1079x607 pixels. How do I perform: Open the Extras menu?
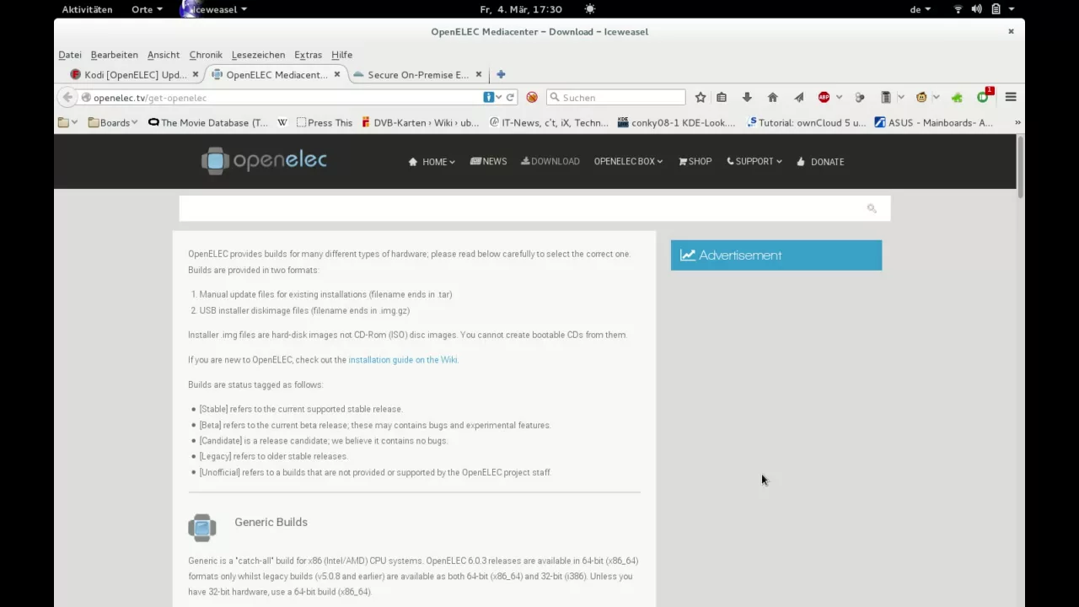click(308, 55)
